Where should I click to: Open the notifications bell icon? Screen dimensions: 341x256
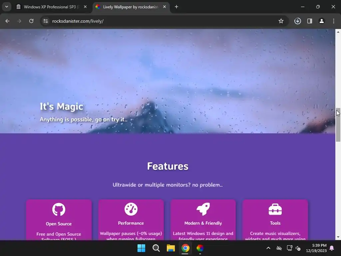pyautogui.click(x=332, y=248)
